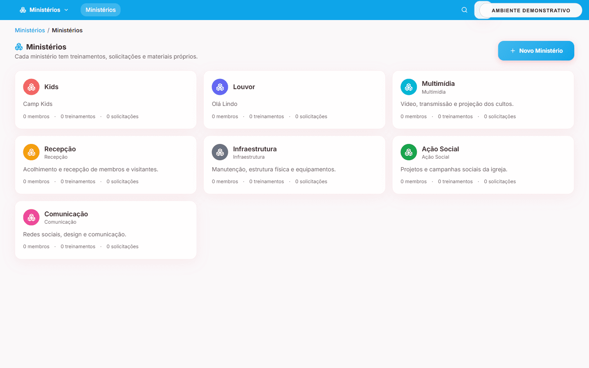
Task: Go to Ministérios breadcrumb link
Action: point(30,30)
